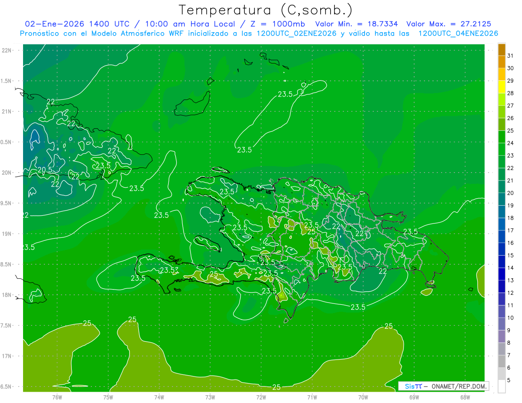
Task: Click the "Z = 1000mb" pressure level text
Action: pyautogui.click(x=275, y=24)
